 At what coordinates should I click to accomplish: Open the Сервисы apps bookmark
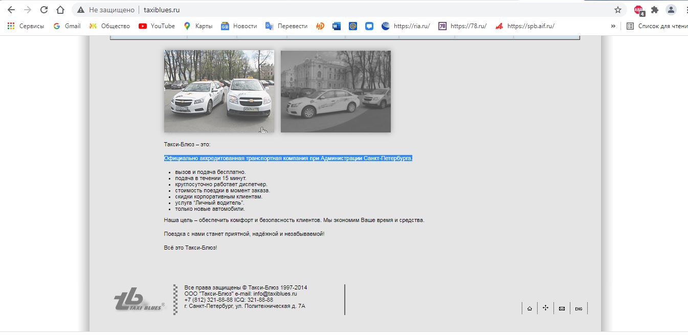(26, 26)
